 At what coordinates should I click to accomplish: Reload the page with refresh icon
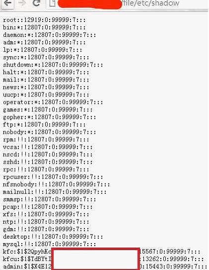36,3
